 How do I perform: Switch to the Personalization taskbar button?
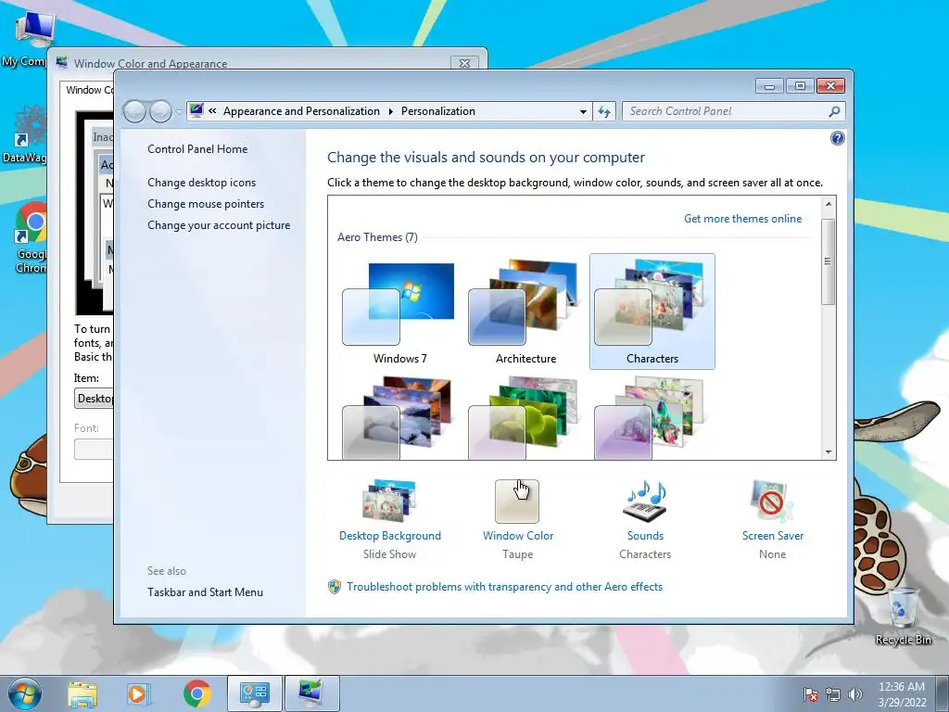point(311,693)
